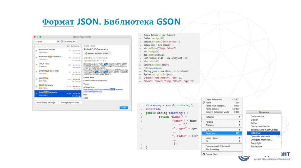Screen dimensions: 301x168
Task: Select the AutovalueConvert plugin row
Action: coord(58,51)
